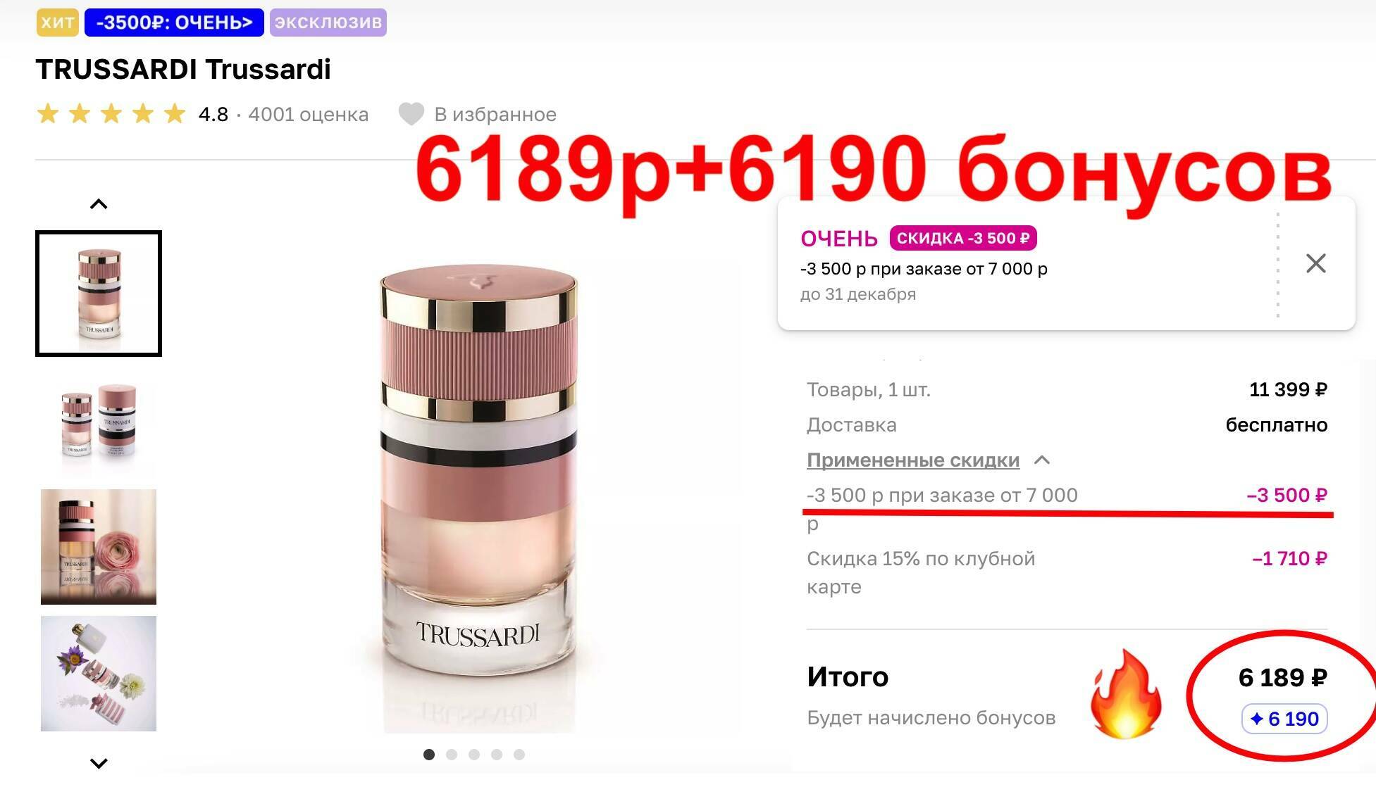Go to fifth carousel dot
This screenshot has width=1376, height=806.
click(519, 755)
